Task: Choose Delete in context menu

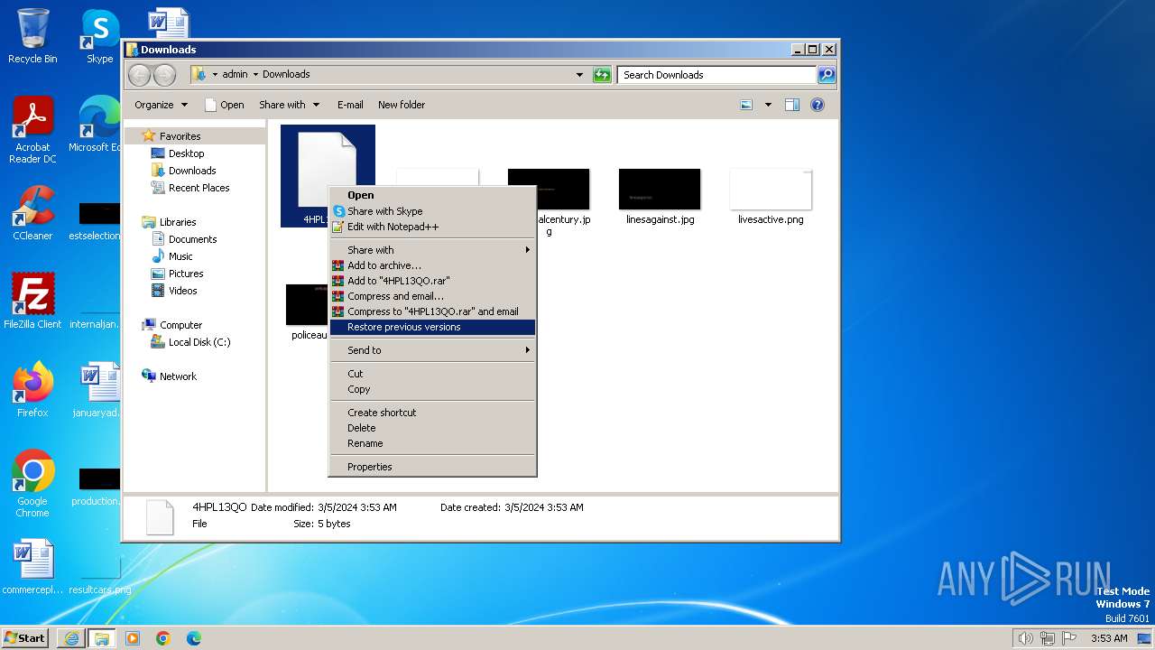Action: [432, 428]
